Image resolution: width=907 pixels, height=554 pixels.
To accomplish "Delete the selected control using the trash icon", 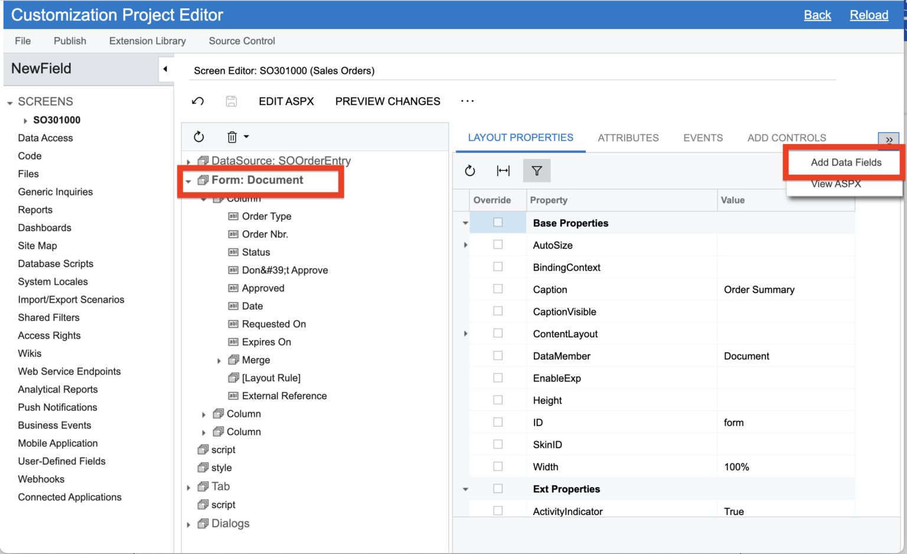I will (231, 136).
